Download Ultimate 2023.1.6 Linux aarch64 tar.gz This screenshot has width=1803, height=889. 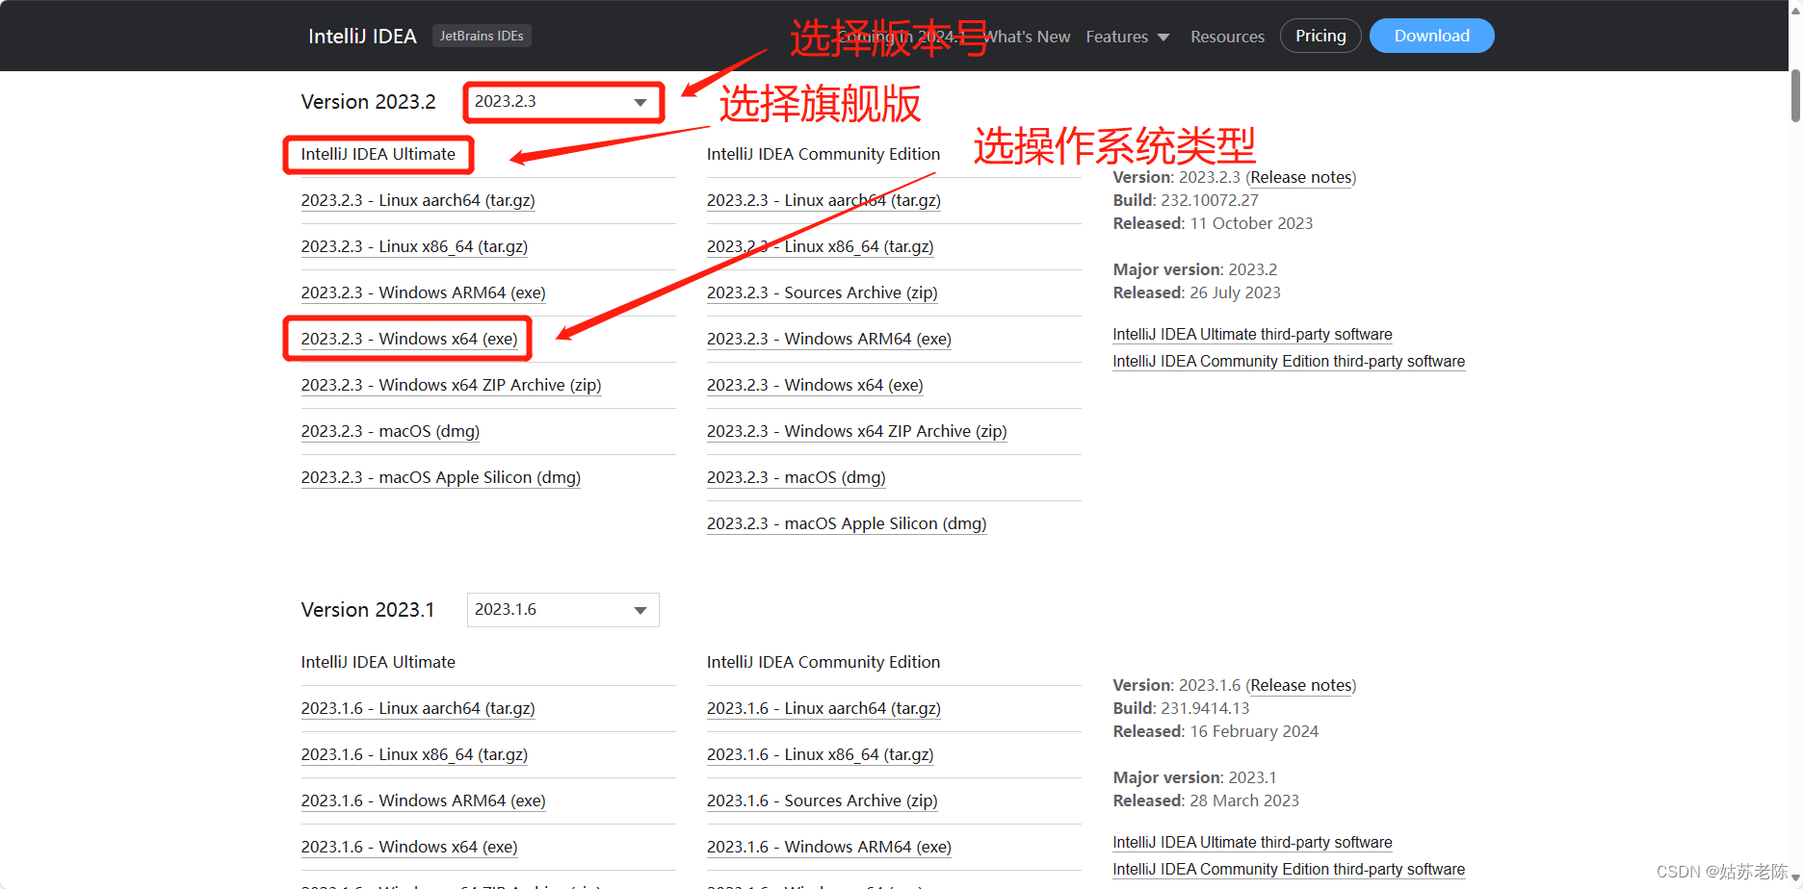[x=418, y=708]
